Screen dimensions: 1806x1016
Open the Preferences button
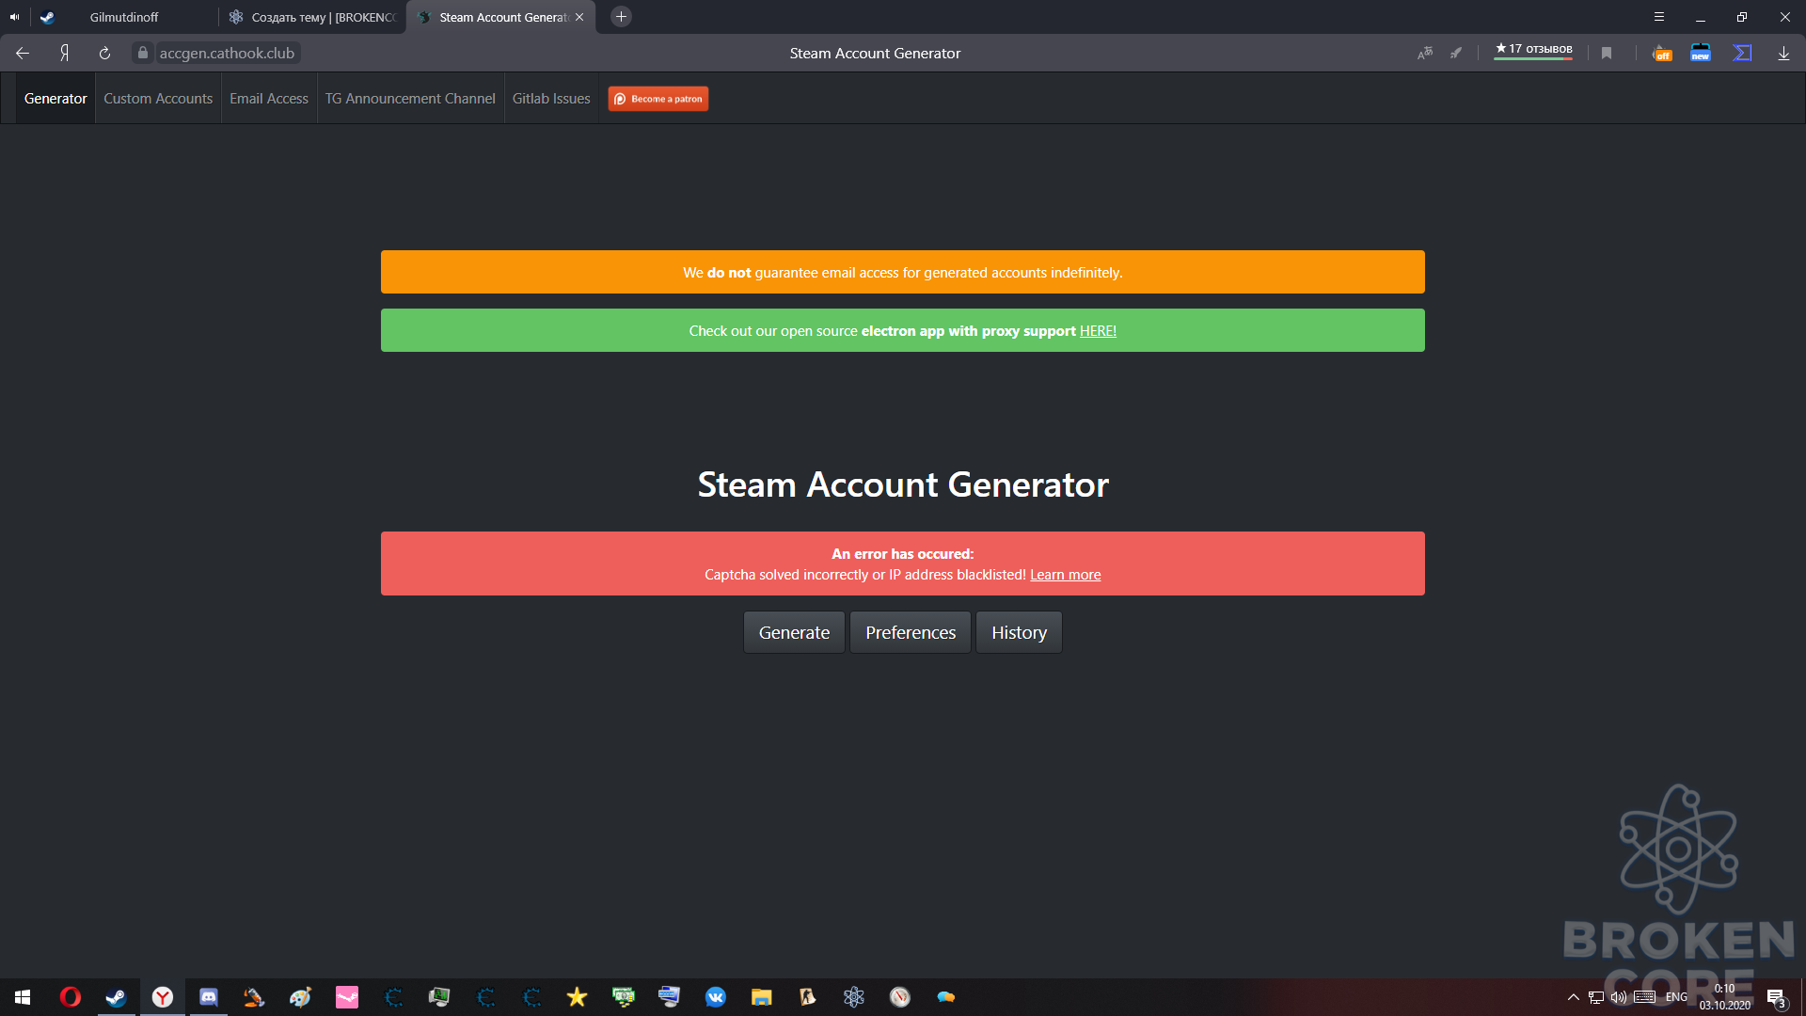[911, 632]
